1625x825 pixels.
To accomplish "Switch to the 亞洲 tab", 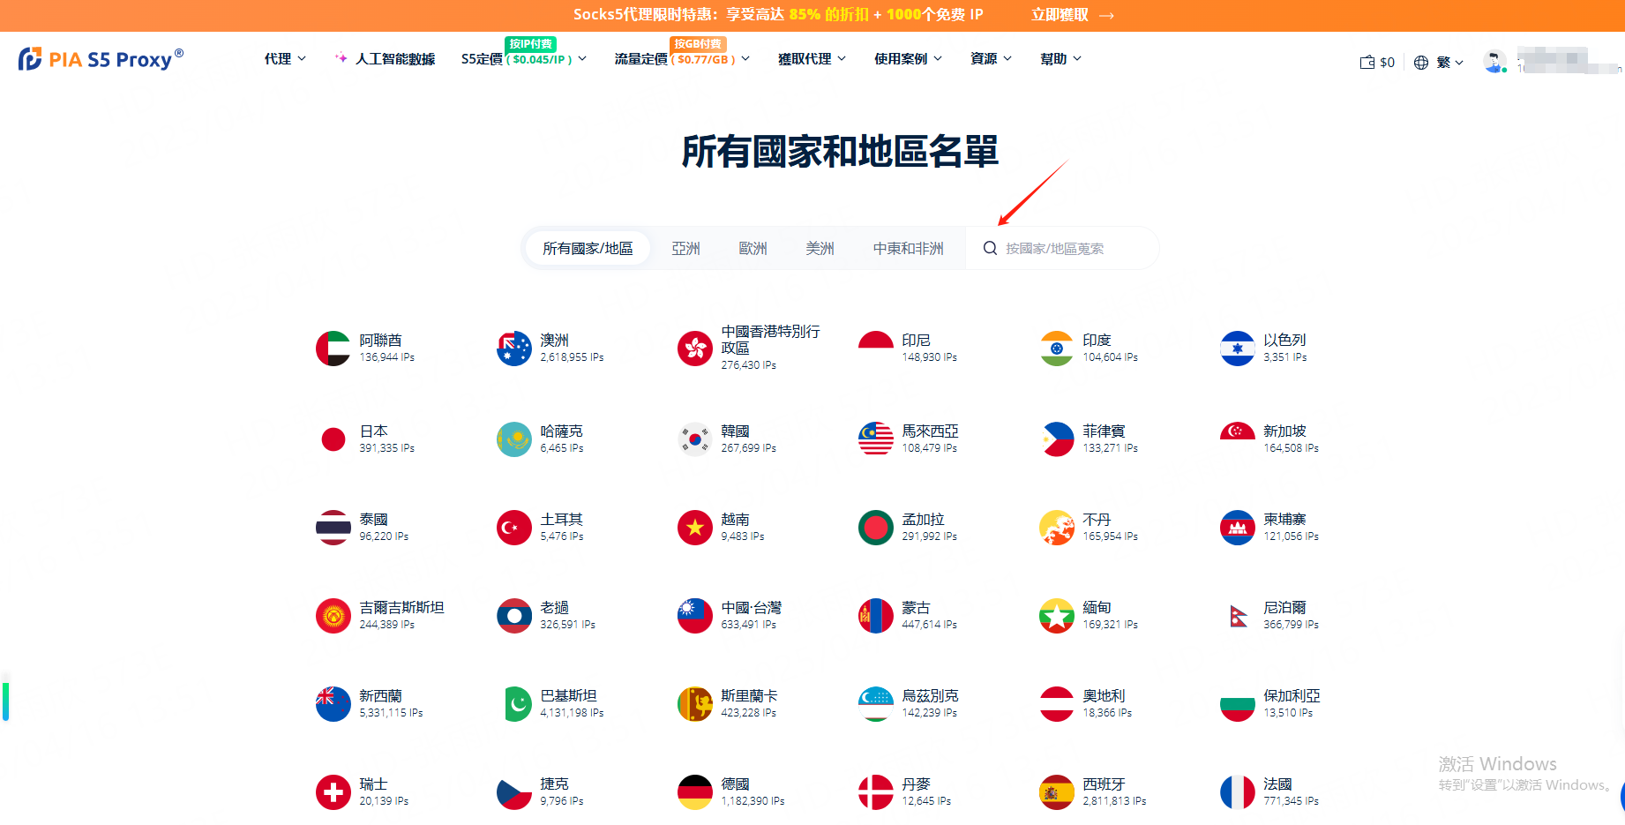I will click(x=685, y=249).
